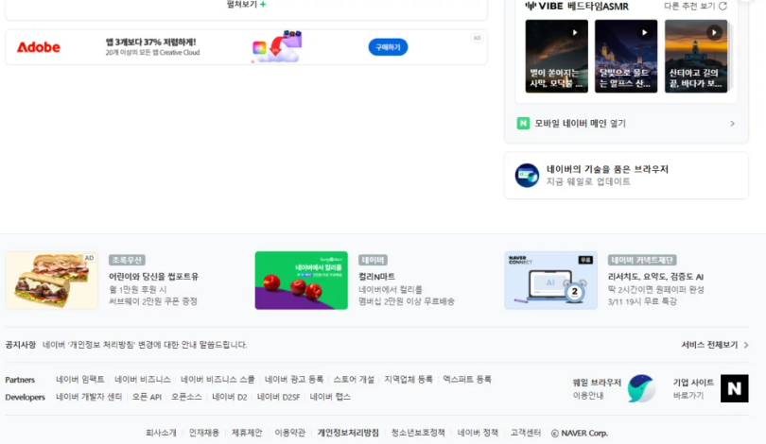The height and width of the screenshot is (444, 766).
Task: Open 서비스 전체보기 link
Action: click(709, 345)
